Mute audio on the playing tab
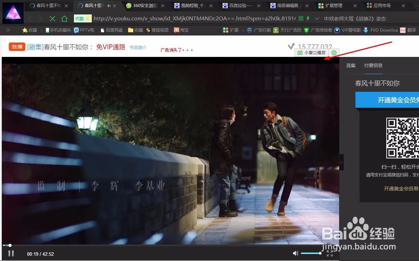The width and height of the screenshot is (419, 261). [x=109, y=5]
